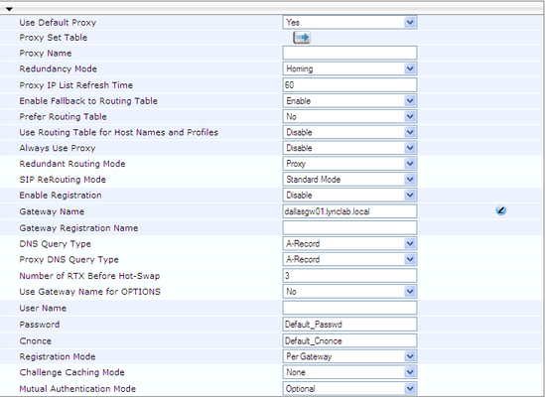
Task: Click the Password input field
Action: (x=349, y=324)
